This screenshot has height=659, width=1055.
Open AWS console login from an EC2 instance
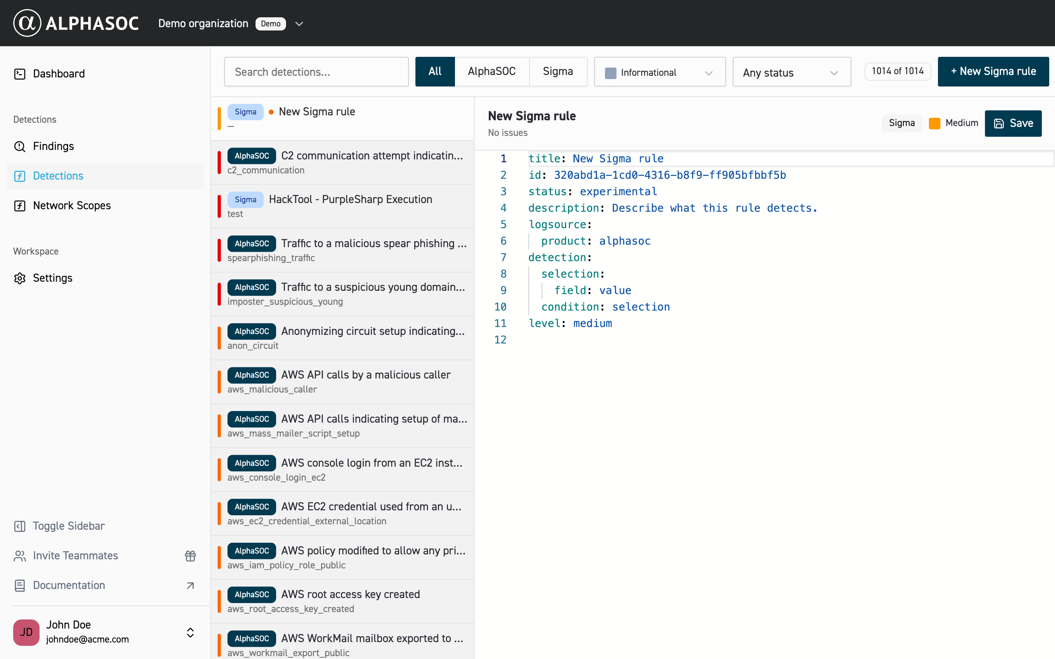click(342, 470)
